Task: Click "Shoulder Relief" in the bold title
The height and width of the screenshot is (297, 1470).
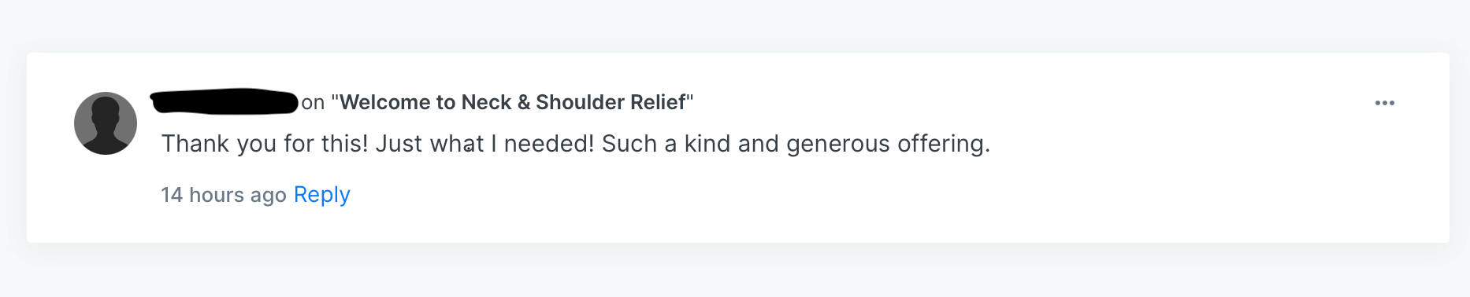Action: (x=611, y=102)
